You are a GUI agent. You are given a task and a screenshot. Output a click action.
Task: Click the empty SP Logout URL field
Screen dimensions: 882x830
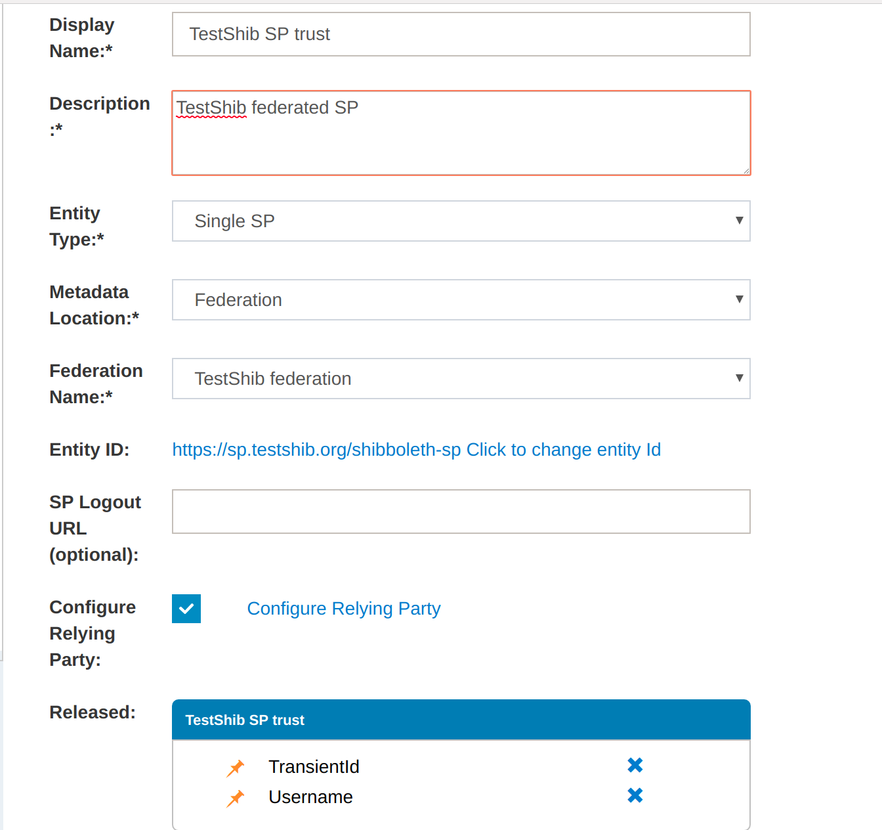(x=461, y=512)
